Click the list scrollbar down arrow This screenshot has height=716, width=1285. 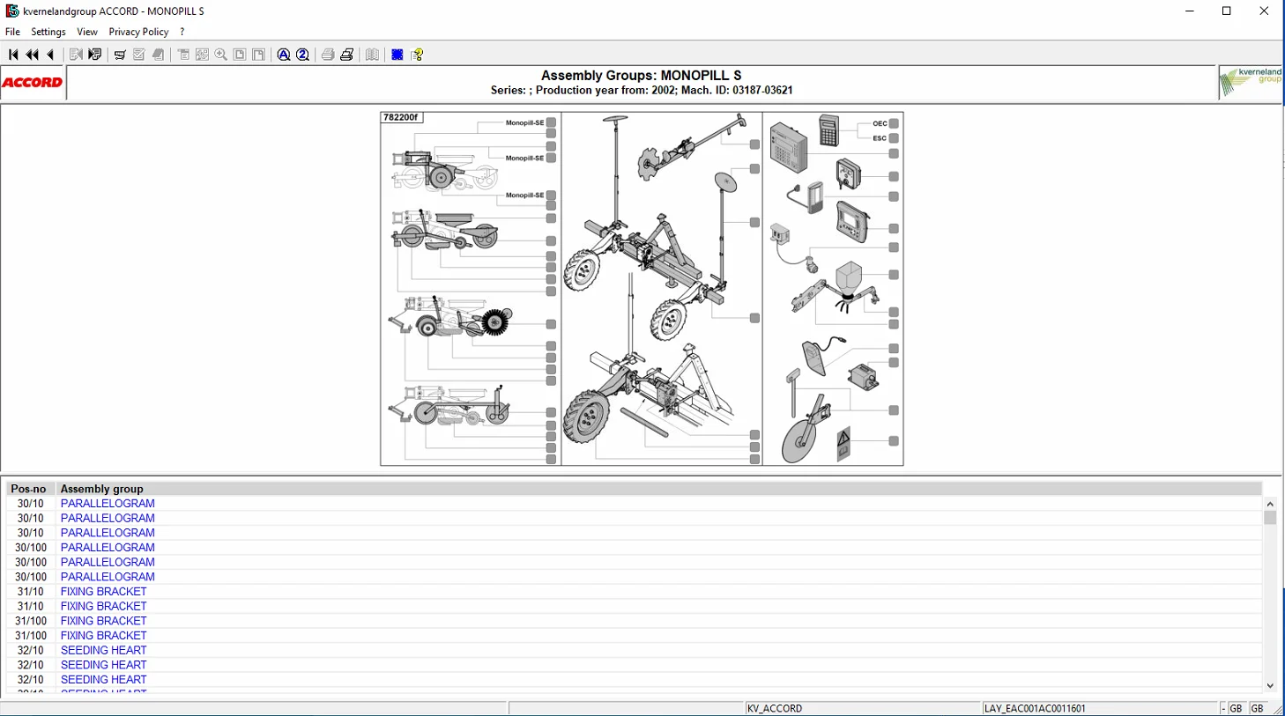(1270, 685)
